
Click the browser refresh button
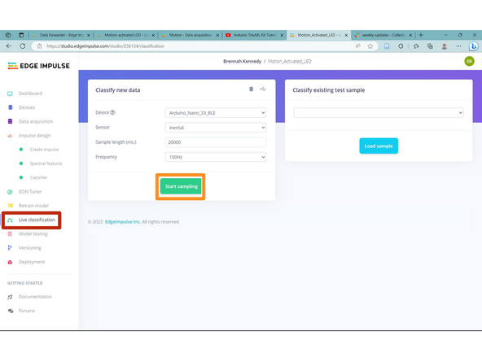(23, 46)
